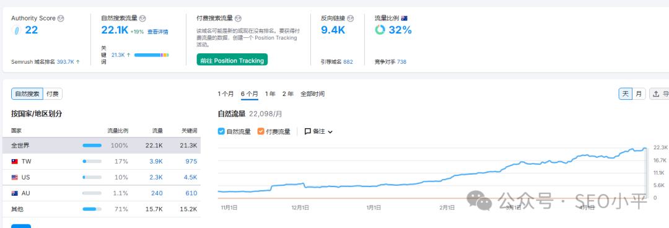Open competitors count 738
The height and width of the screenshot is (228, 669).
pyautogui.click(x=401, y=61)
